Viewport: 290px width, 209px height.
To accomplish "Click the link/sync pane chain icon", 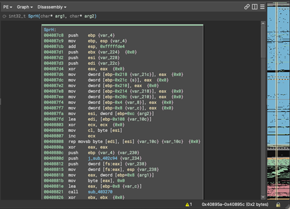I will [247, 7].
